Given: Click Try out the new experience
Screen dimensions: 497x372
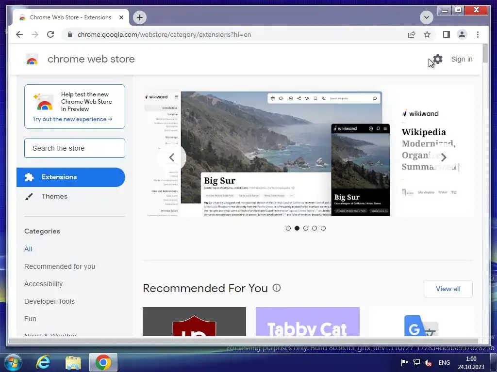Looking at the screenshot, I should [x=72, y=119].
